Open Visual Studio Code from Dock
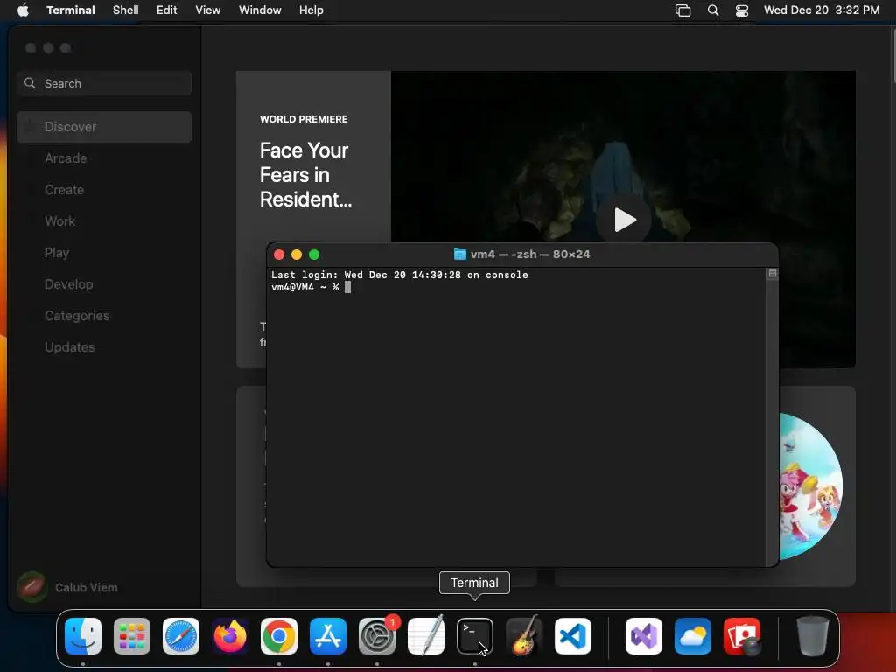The width and height of the screenshot is (896, 672). click(x=573, y=636)
